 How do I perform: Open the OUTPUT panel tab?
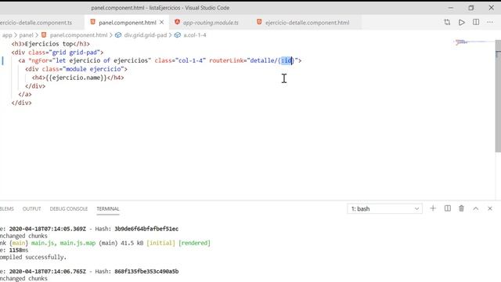click(x=31, y=209)
